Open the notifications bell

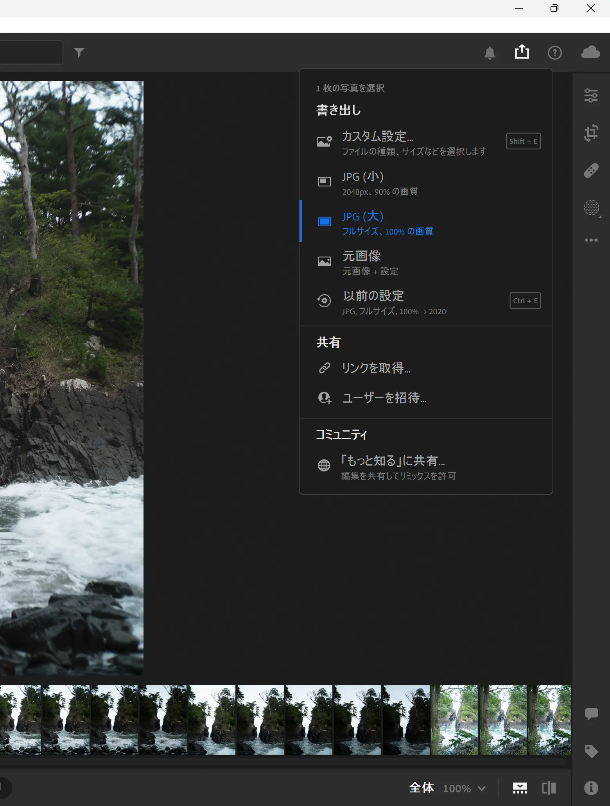(x=490, y=53)
